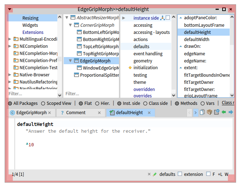Close the defaultHeight tab
Image resolution: width=240 pixels, height=188 pixels.
149,113
